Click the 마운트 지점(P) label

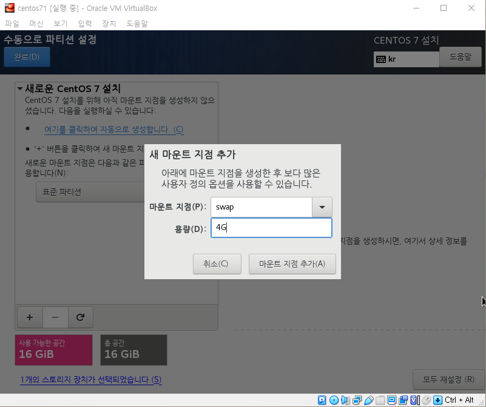click(178, 207)
